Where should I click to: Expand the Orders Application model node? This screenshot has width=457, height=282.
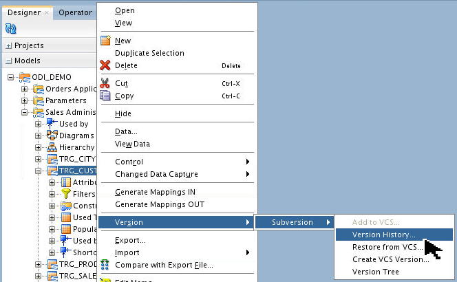click(x=25, y=89)
